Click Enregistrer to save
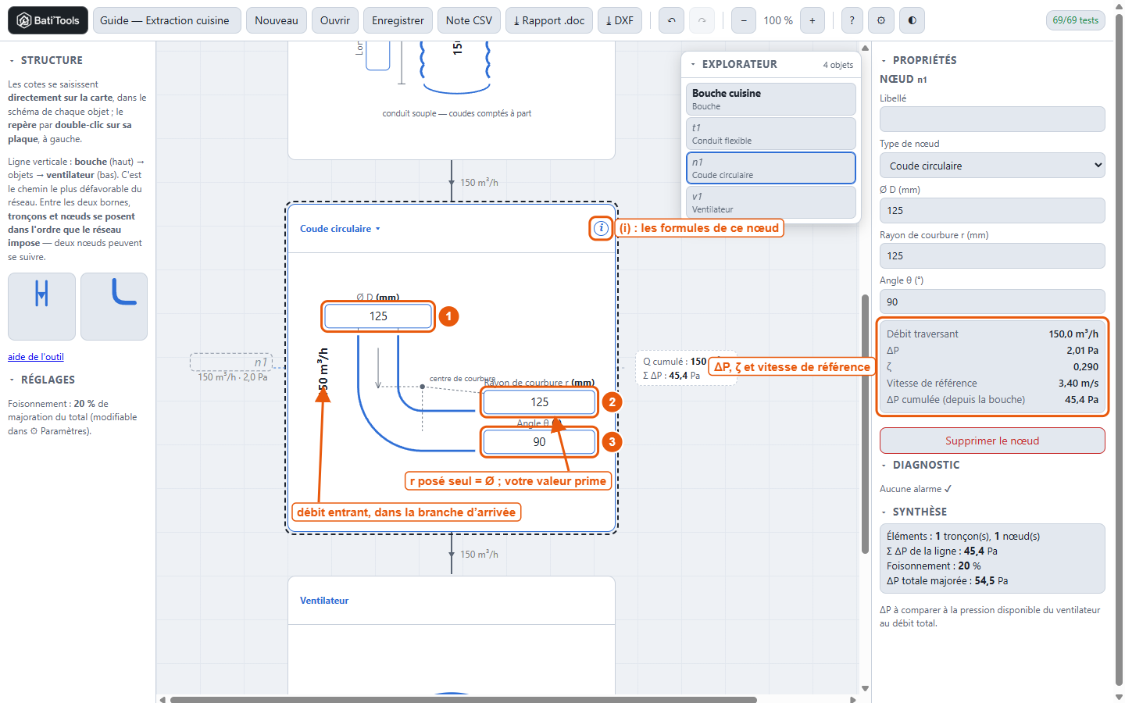1125x703 pixels. (x=398, y=20)
